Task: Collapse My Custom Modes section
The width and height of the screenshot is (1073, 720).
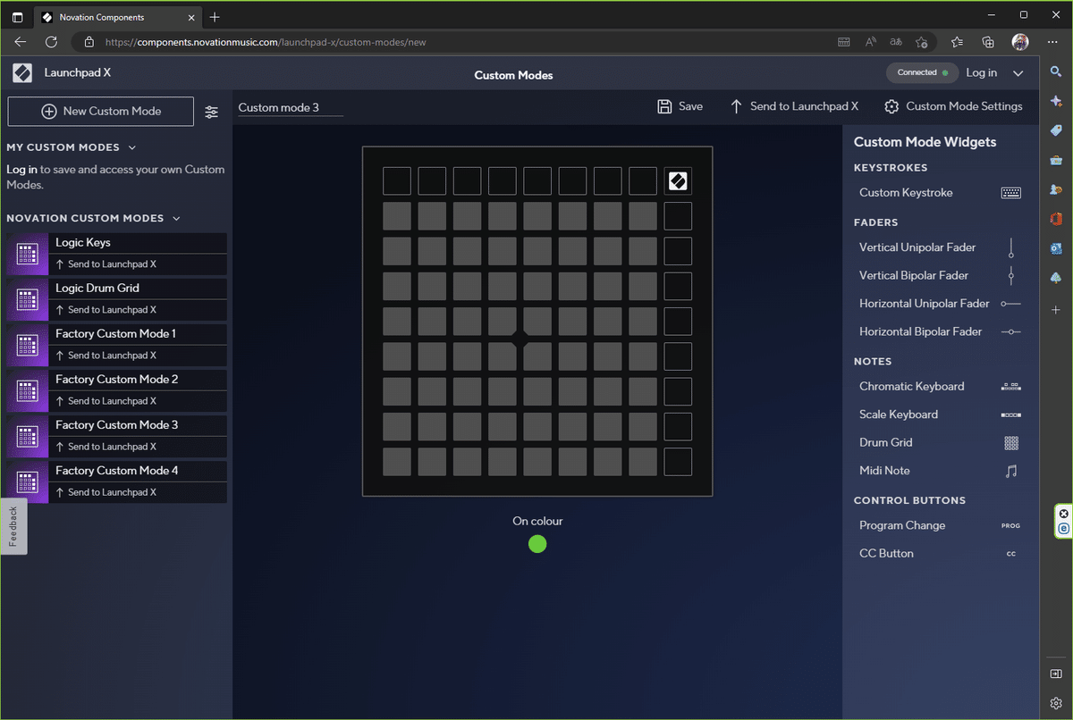Action: click(x=132, y=147)
